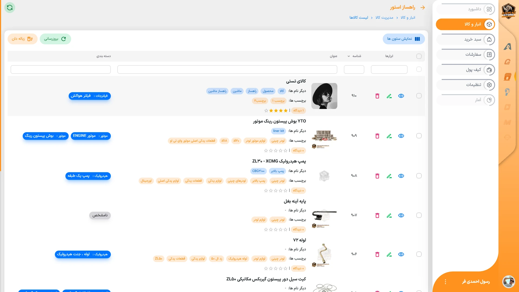
Task: Click the بروزرسانی refresh button
Action: (55, 39)
